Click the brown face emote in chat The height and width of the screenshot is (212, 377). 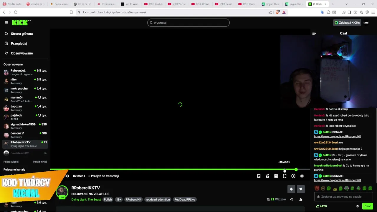pos(323,188)
